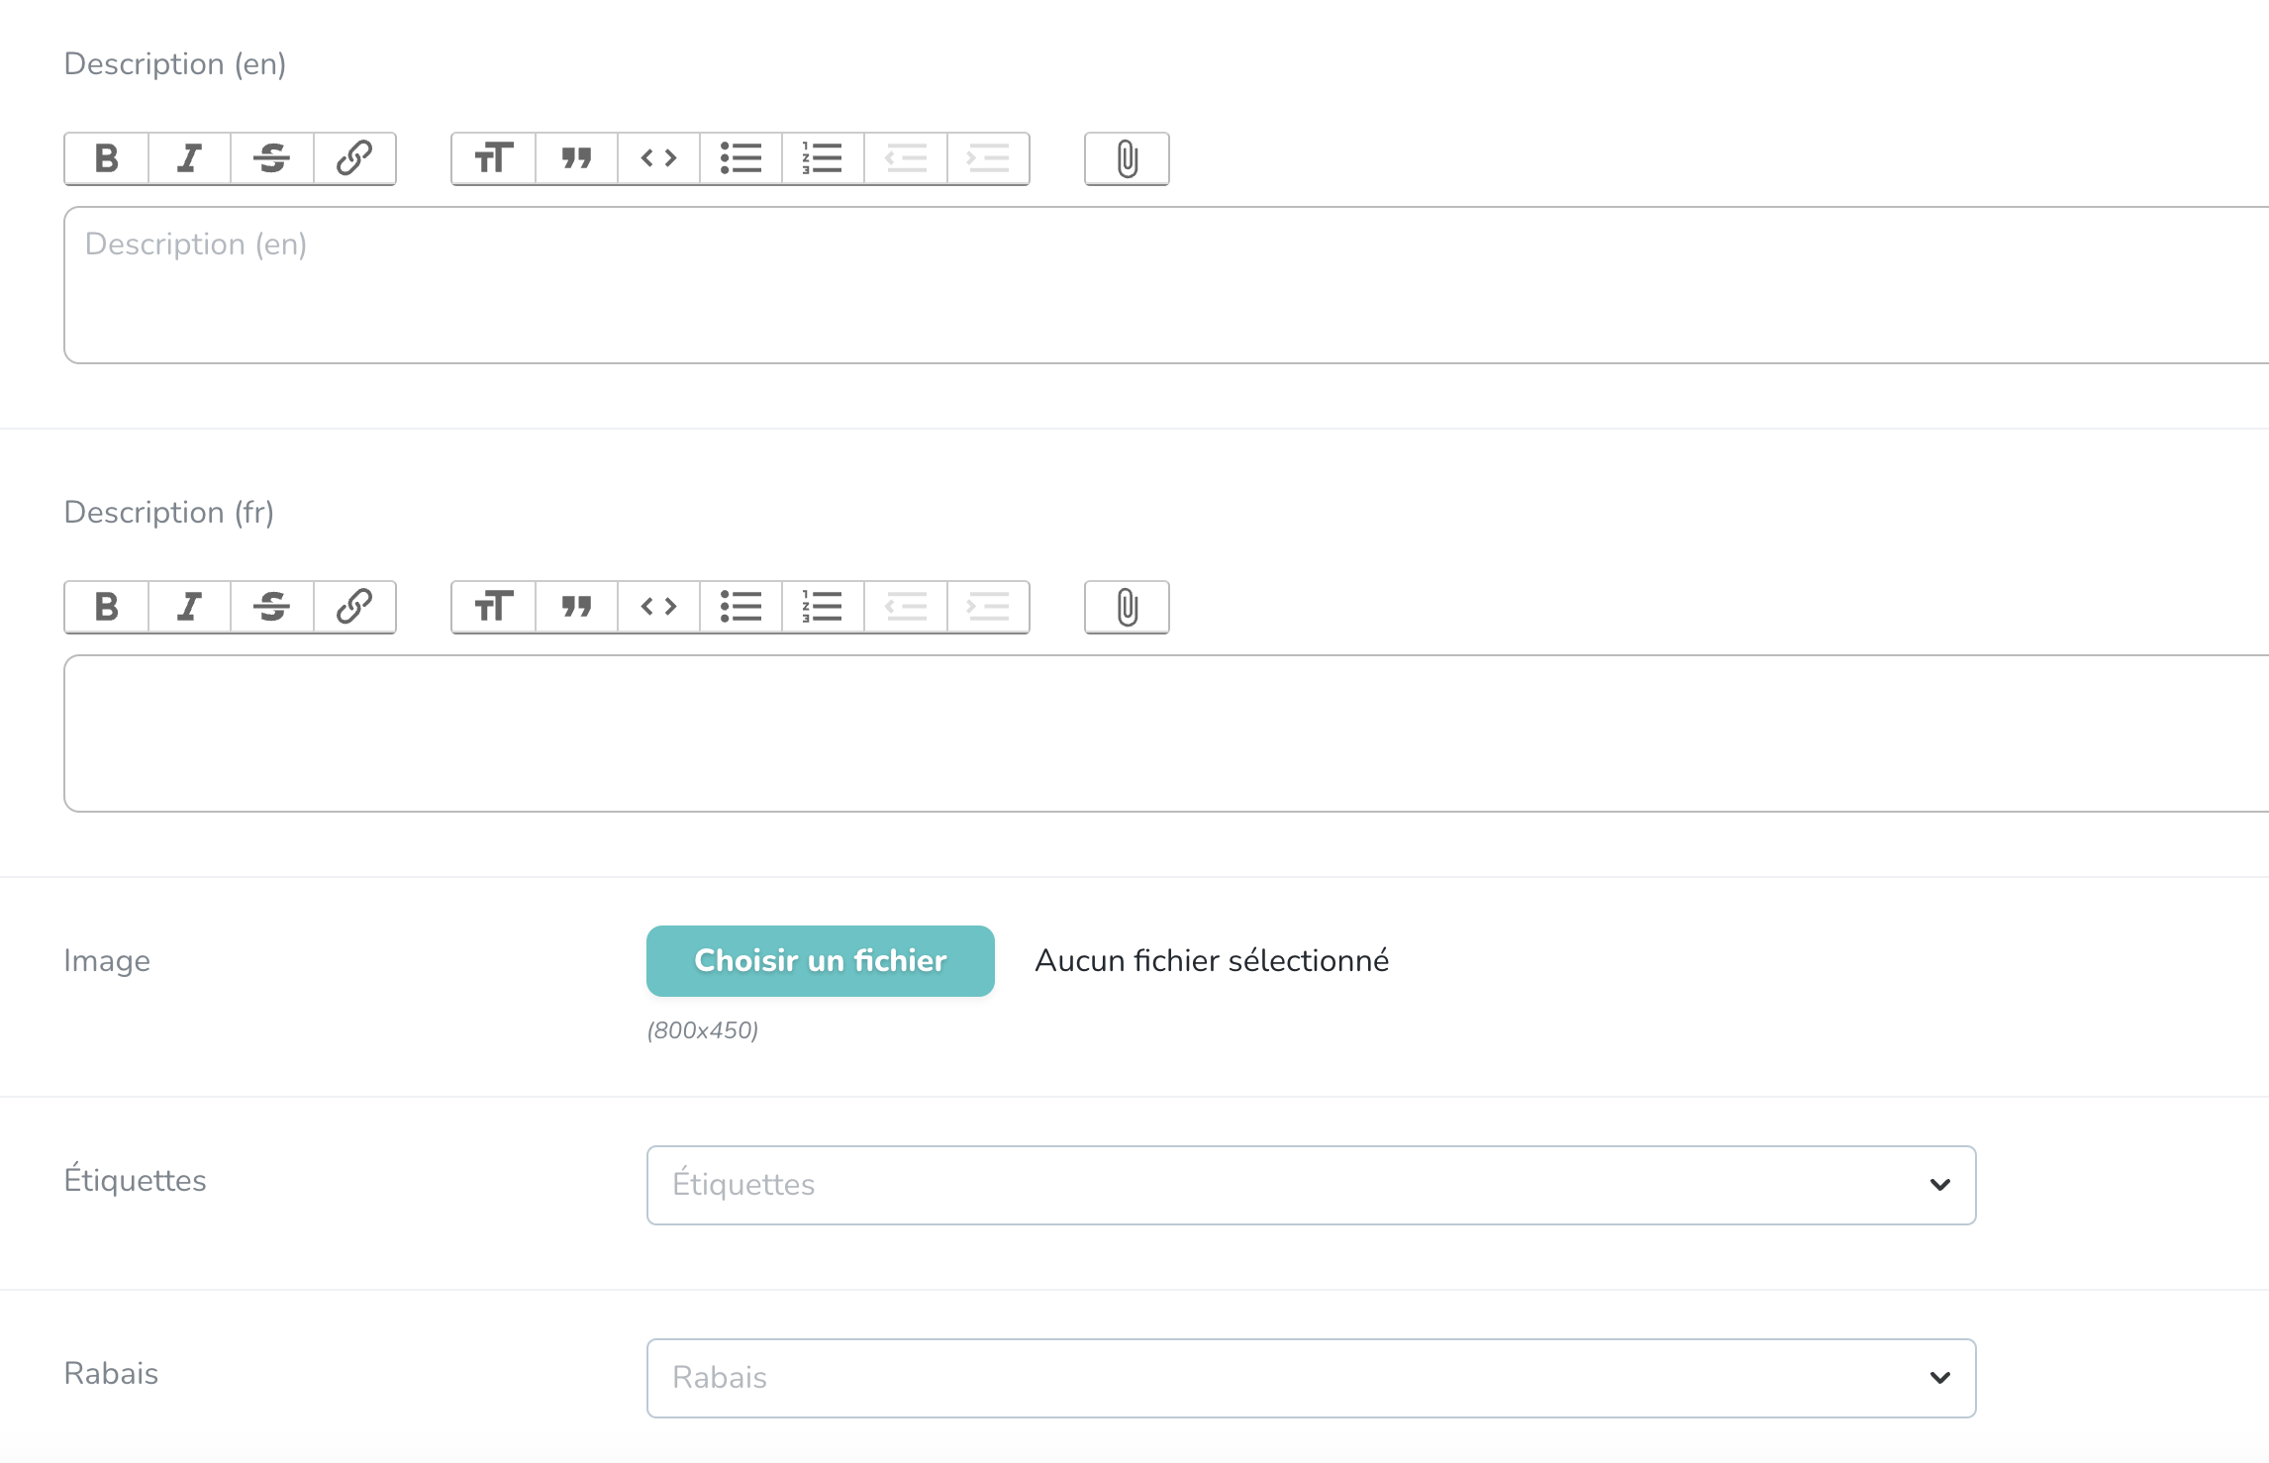This screenshot has height=1463, width=2269.
Task: Open the Étiquettes dropdown
Action: point(1312,1185)
